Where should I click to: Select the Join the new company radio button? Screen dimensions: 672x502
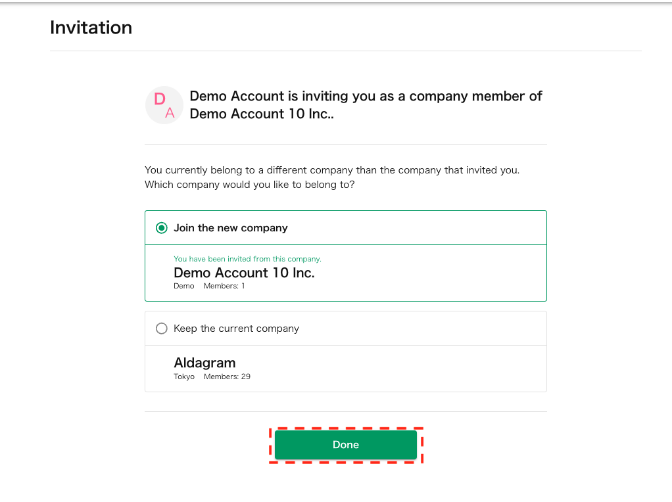pyautogui.click(x=161, y=228)
